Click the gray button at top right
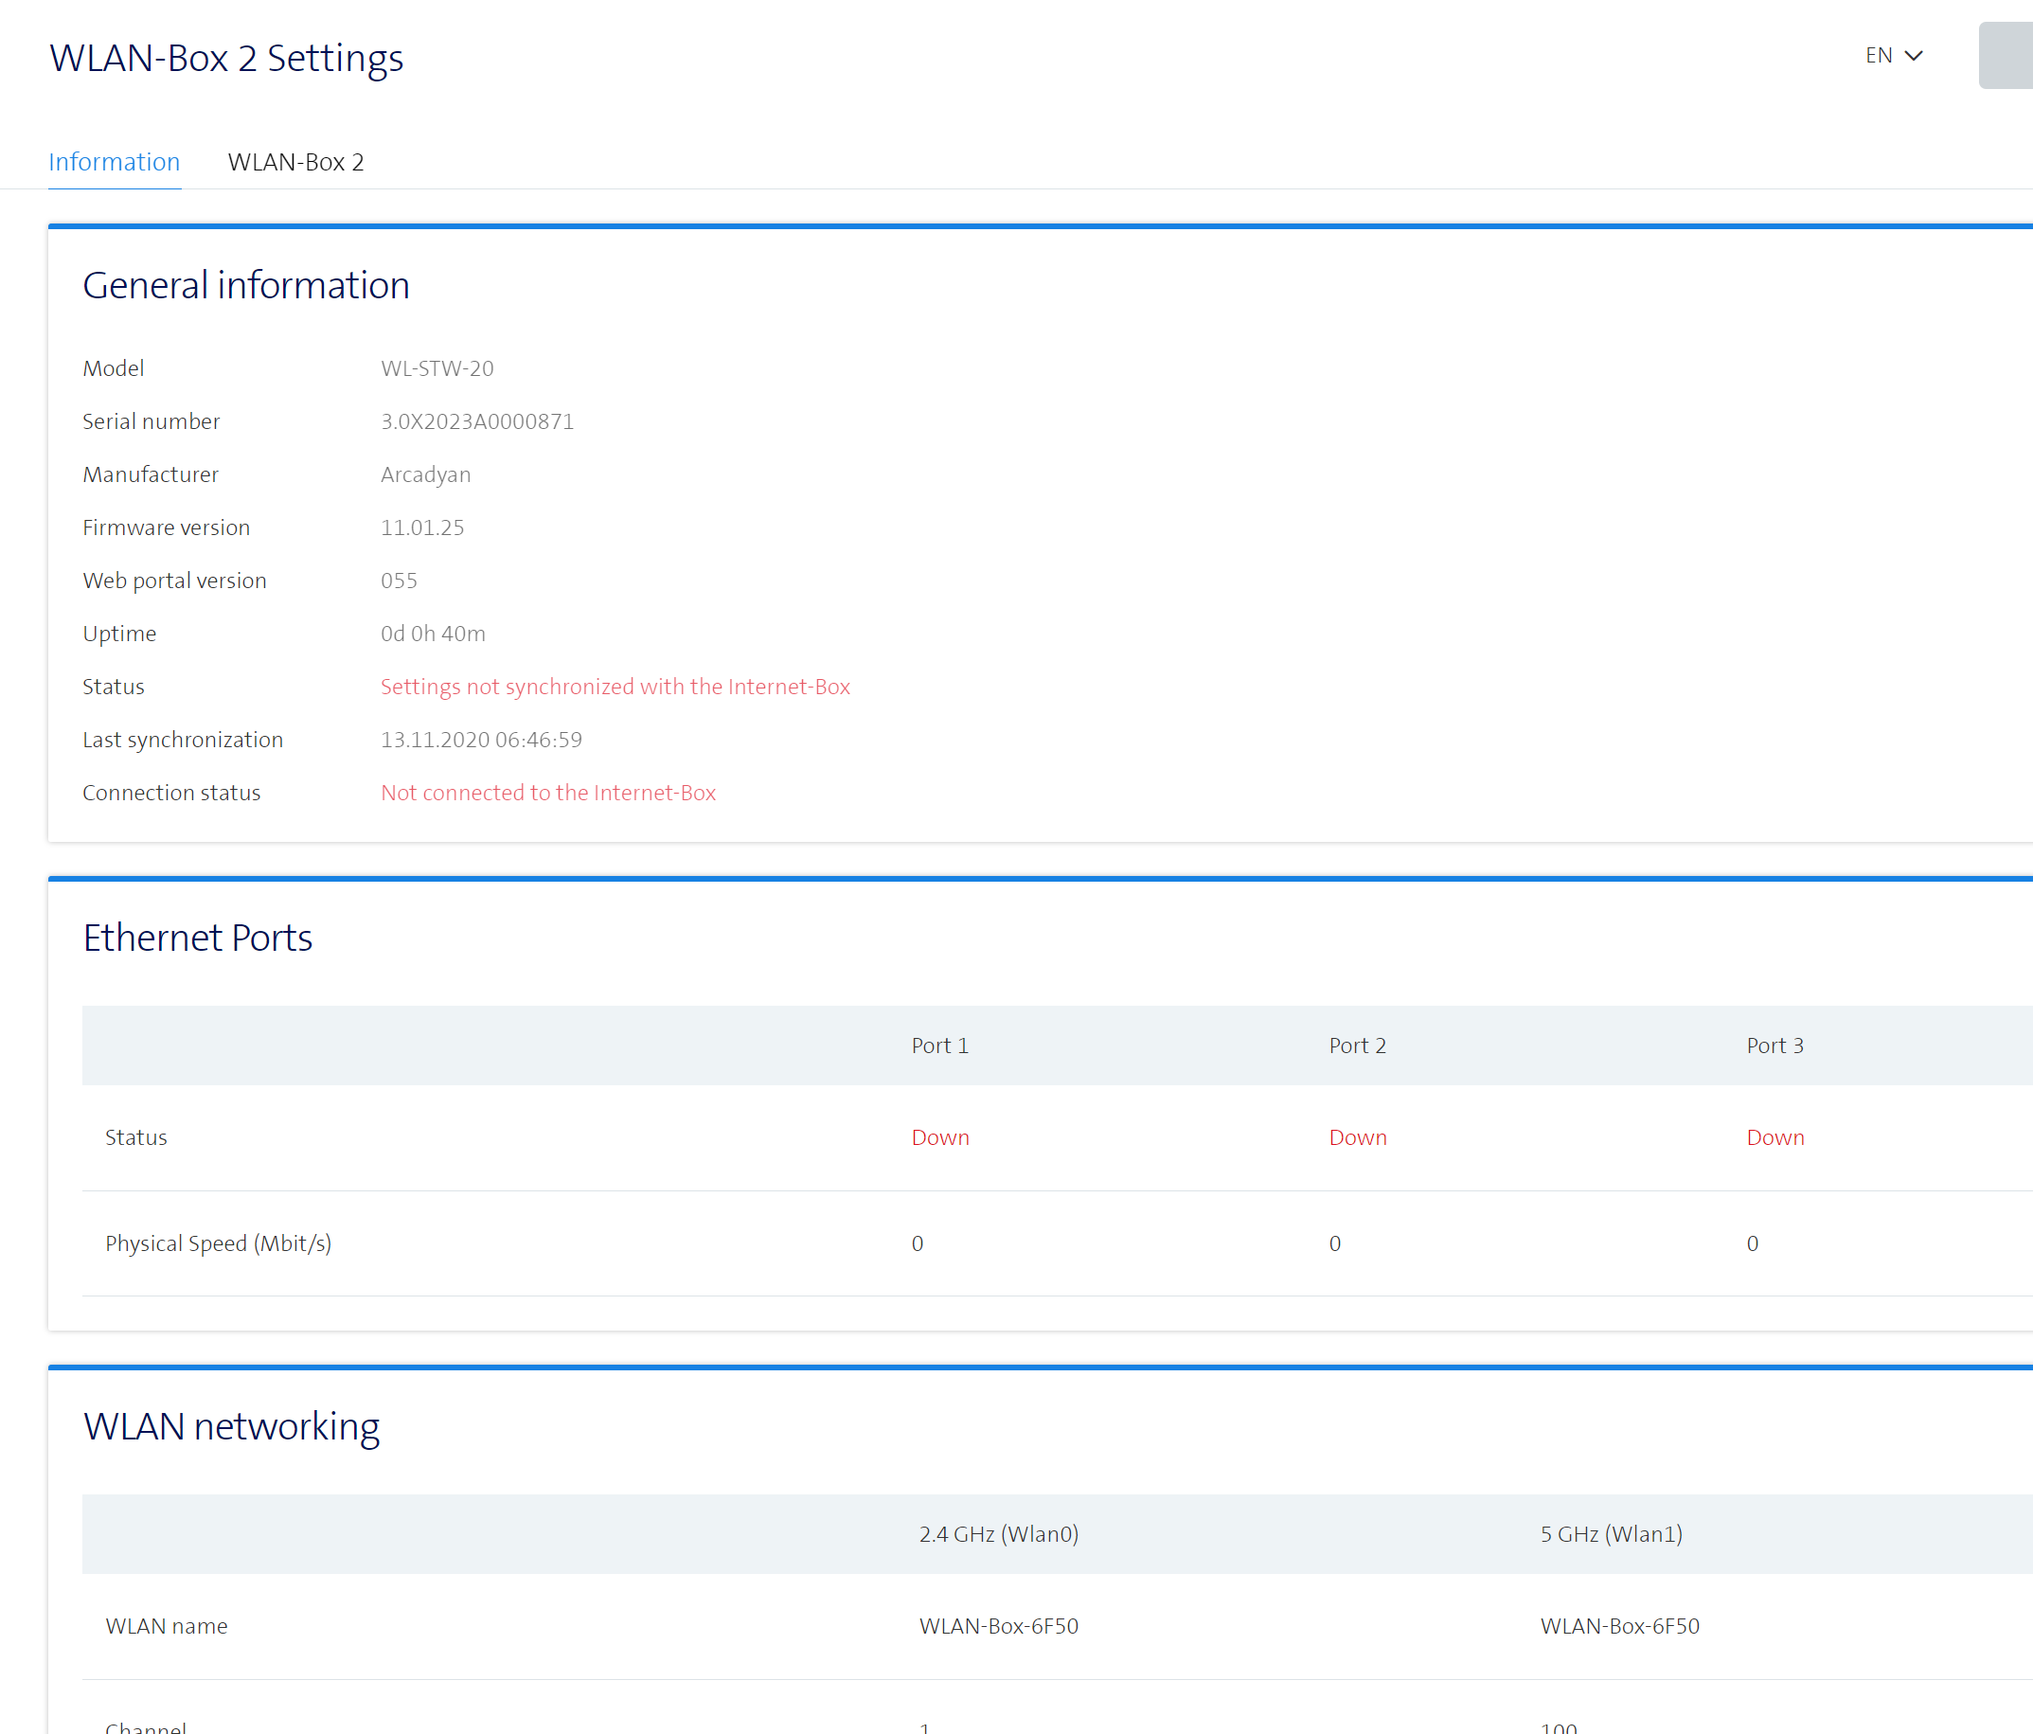The height and width of the screenshot is (1734, 2033). (2005, 56)
